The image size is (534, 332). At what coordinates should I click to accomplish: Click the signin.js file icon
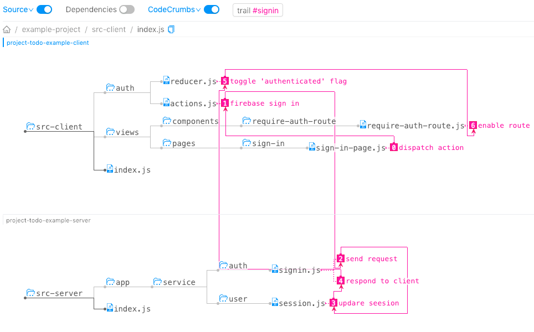coord(275,269)
